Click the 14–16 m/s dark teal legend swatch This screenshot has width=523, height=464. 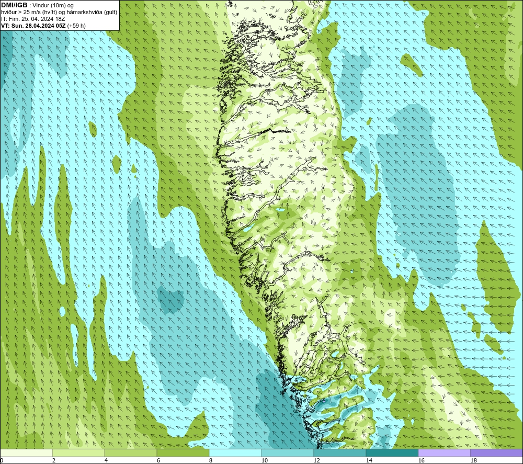[392, 453]
